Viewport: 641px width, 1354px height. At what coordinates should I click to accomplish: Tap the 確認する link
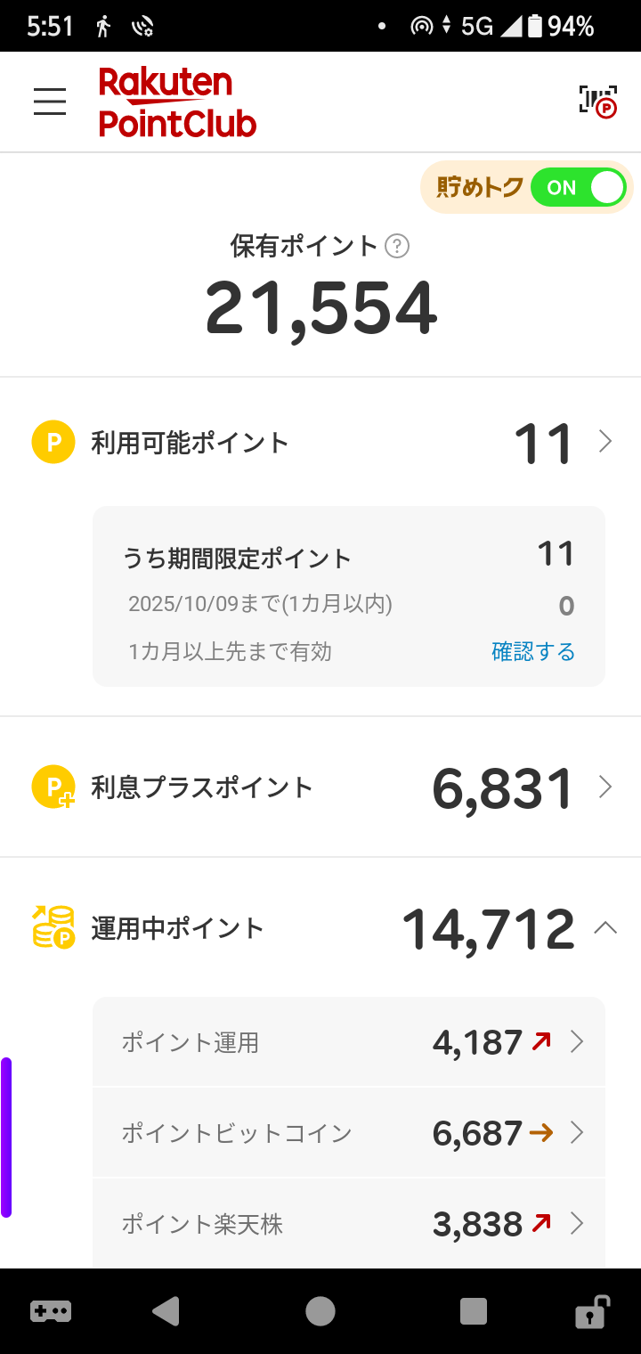click(x=533, y=652)
